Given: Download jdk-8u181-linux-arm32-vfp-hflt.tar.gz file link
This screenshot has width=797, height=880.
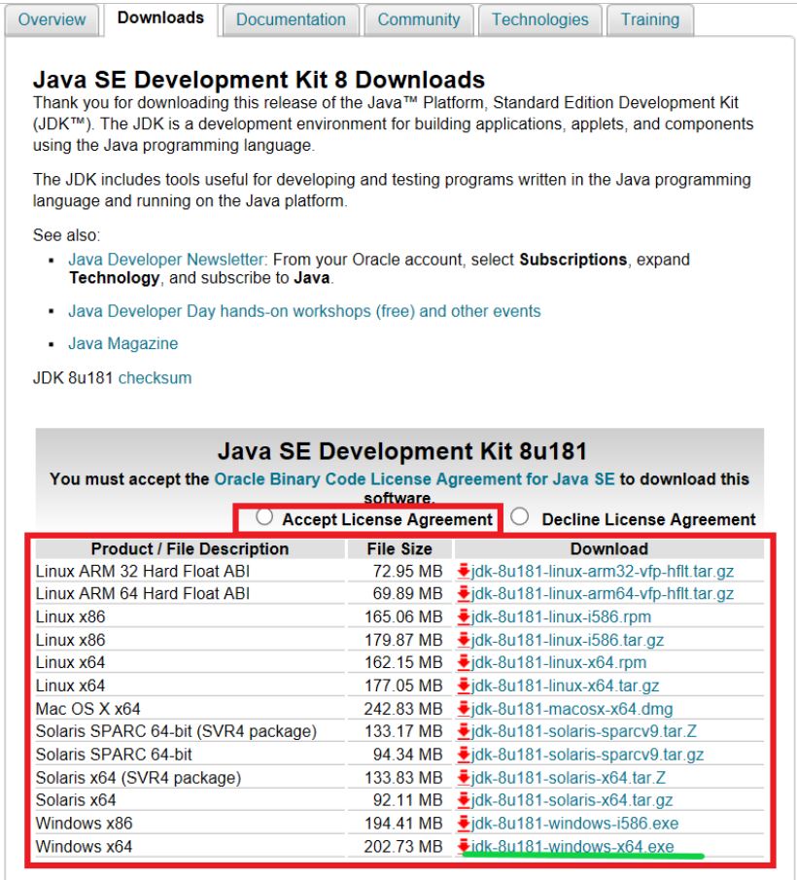Looking at the screenshot, I should click(603, 572).
